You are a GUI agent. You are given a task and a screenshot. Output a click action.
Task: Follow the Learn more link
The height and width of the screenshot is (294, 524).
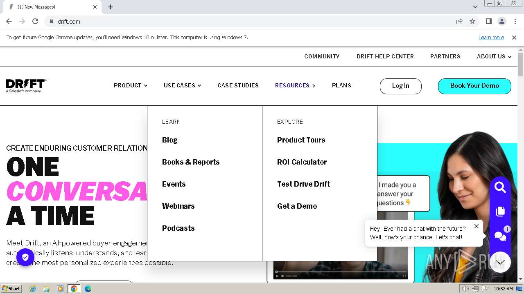point(491,37)
